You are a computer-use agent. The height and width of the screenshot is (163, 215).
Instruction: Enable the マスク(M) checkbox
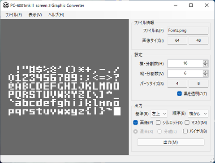[x=187, y=123]
